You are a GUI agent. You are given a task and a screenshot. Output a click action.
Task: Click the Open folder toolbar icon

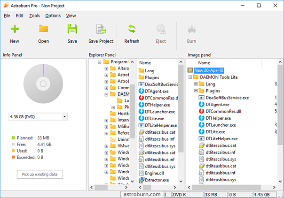click(x=43, y=29)
